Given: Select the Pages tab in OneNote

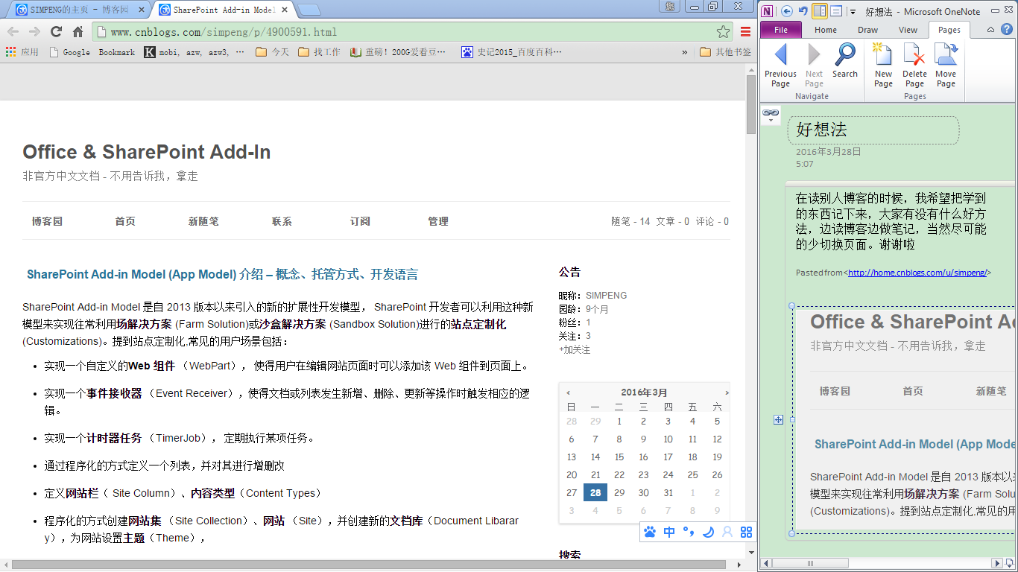Looking at the screenshot, I should [949, 30].
